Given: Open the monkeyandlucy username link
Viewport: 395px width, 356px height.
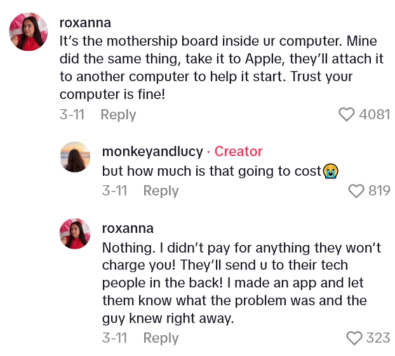Looking at the screenshot, I should (x=152, y=152).
